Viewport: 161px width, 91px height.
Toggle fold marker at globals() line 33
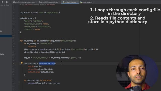(x=19, y=83)
